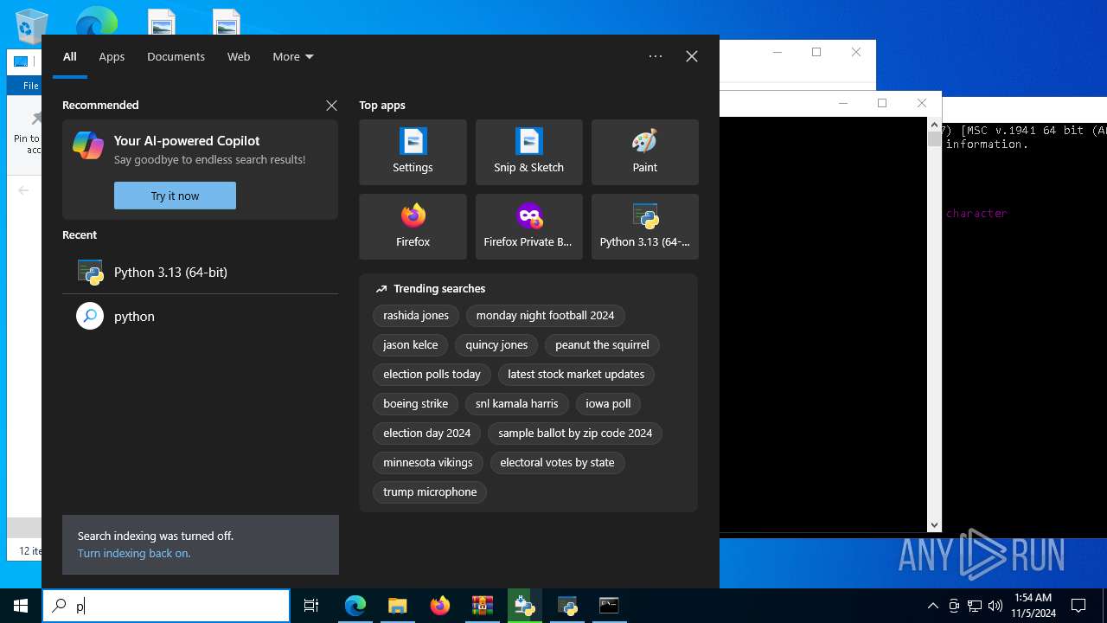Viewport: 1107px width, 623px height.
Task: Expand the More filter dropdown
Action: click(293, 56)
